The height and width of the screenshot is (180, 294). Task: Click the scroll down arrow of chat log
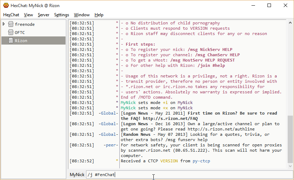(x=290, y=166)
